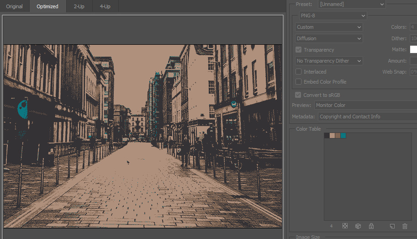The image size is (417, 239).
Task: Select the dark gray swatch in Color Table
Action: (x=327, y=135)
